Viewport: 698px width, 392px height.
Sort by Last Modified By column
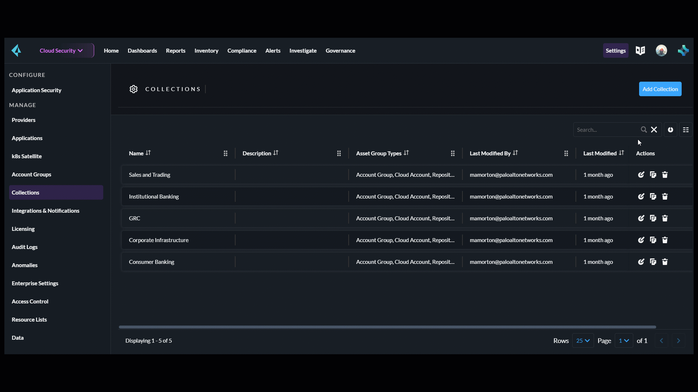(x=515, y=153)
